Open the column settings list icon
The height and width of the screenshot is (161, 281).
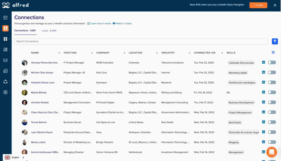[x=273, y=52]
